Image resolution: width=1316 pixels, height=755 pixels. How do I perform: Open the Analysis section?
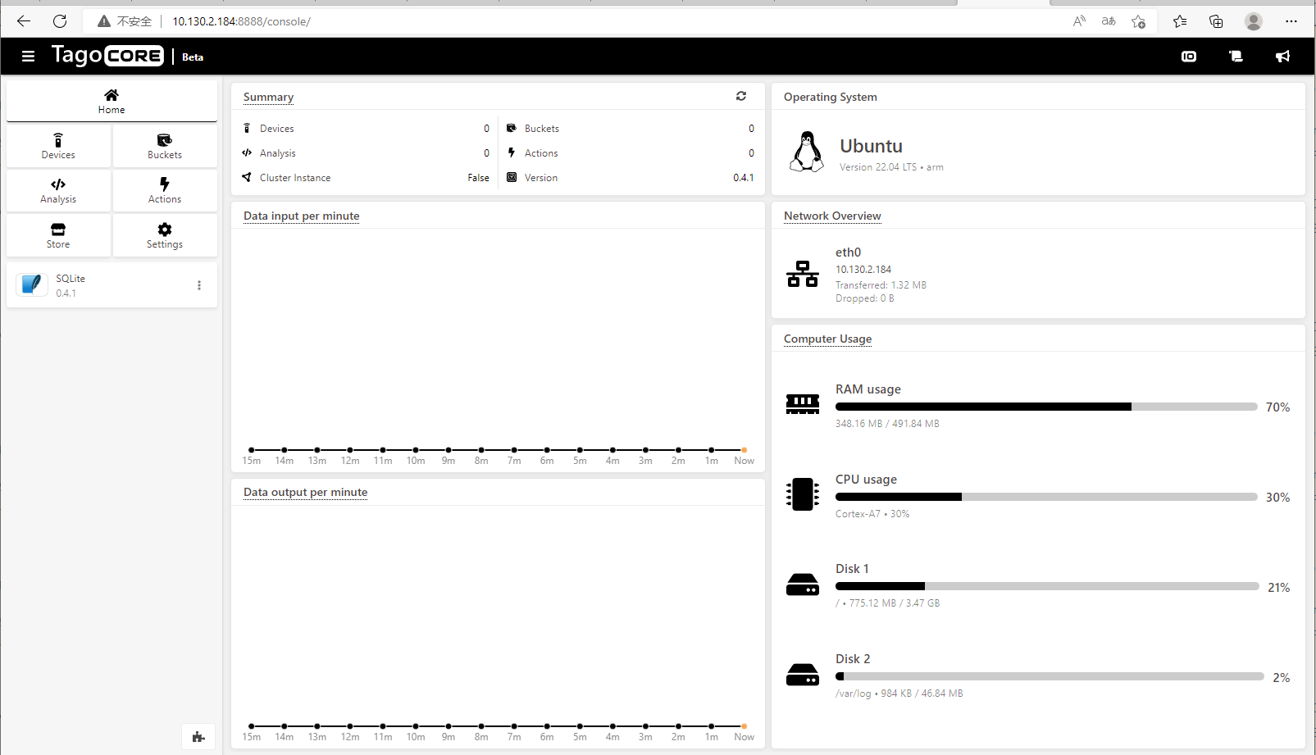[58, 190]
